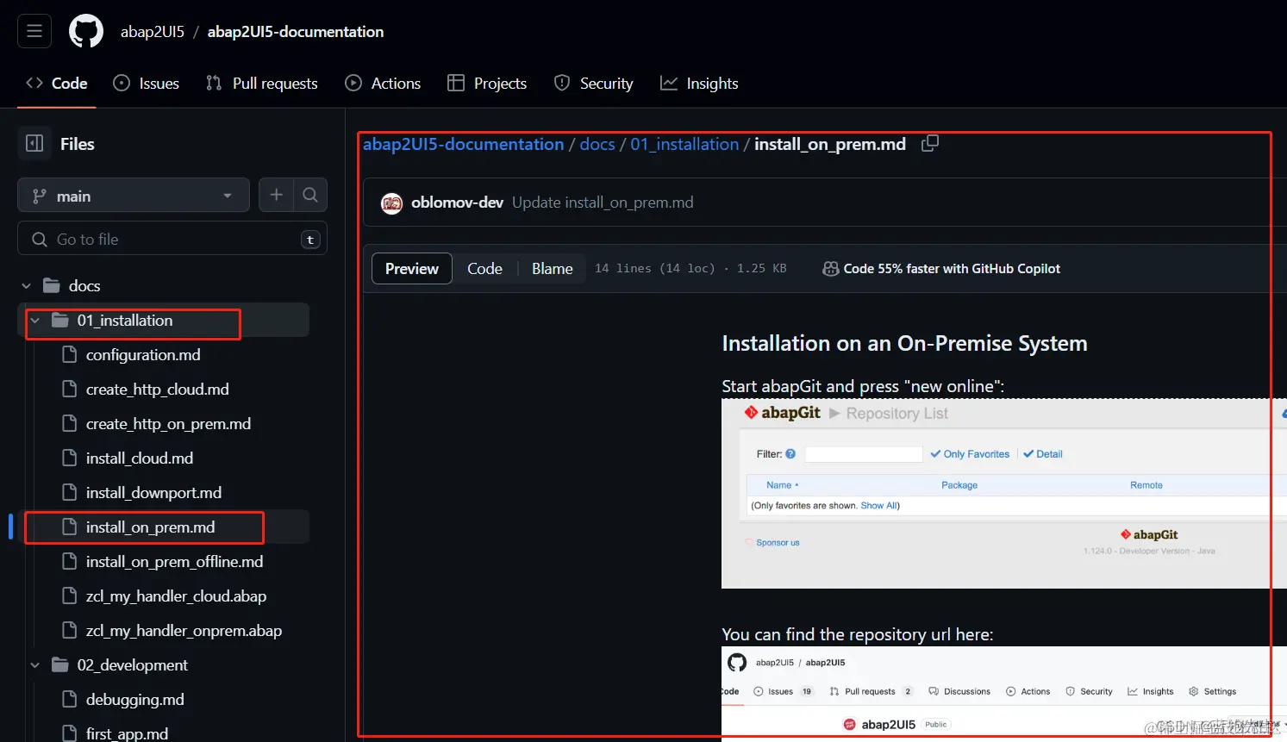Click the docs breadcrumb link

point(597,144)
